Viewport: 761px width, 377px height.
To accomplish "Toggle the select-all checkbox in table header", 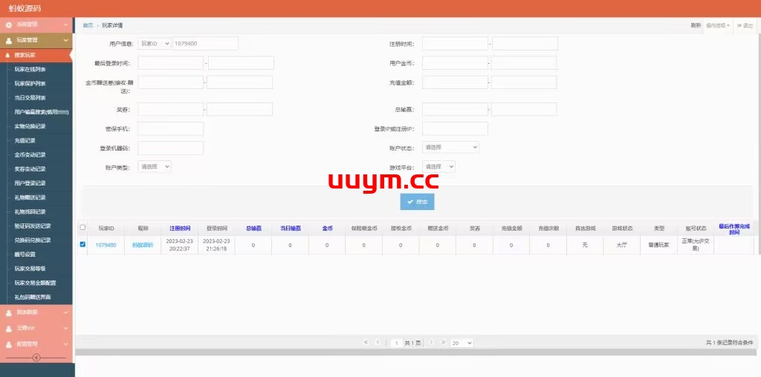I will click(82, 228).
